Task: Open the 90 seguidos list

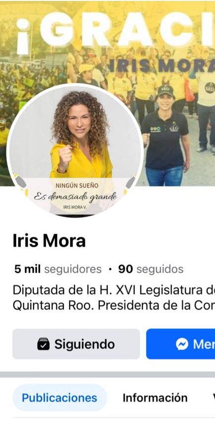Action: point(151,269)
